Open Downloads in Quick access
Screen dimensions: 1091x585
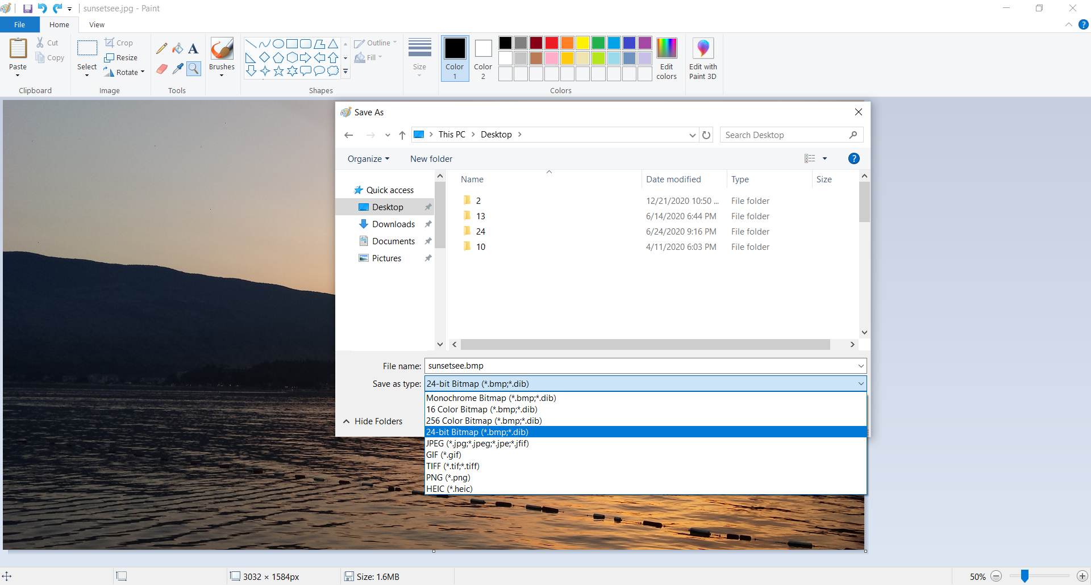coord(393,224)
